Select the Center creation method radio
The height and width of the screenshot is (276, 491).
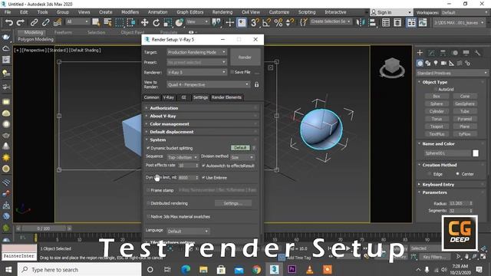(457, 173)
